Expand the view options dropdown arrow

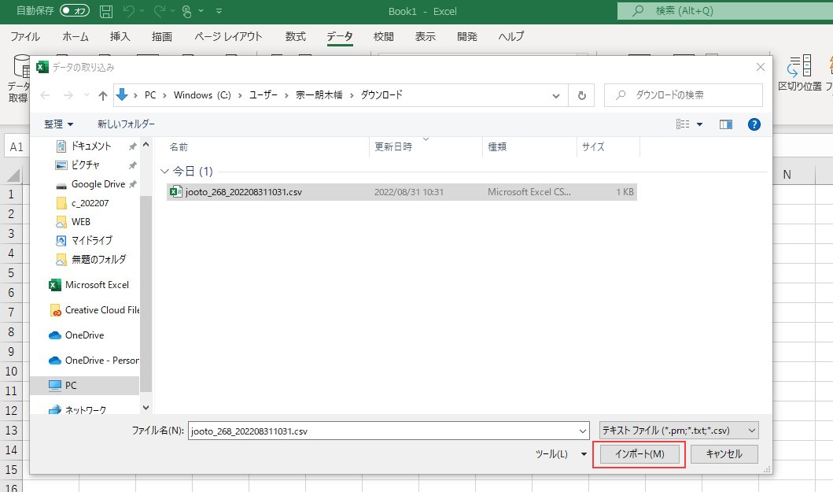click(x=700, y=124)
